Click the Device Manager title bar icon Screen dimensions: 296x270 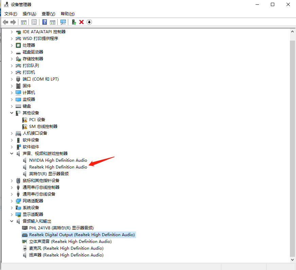click(6, 4)
